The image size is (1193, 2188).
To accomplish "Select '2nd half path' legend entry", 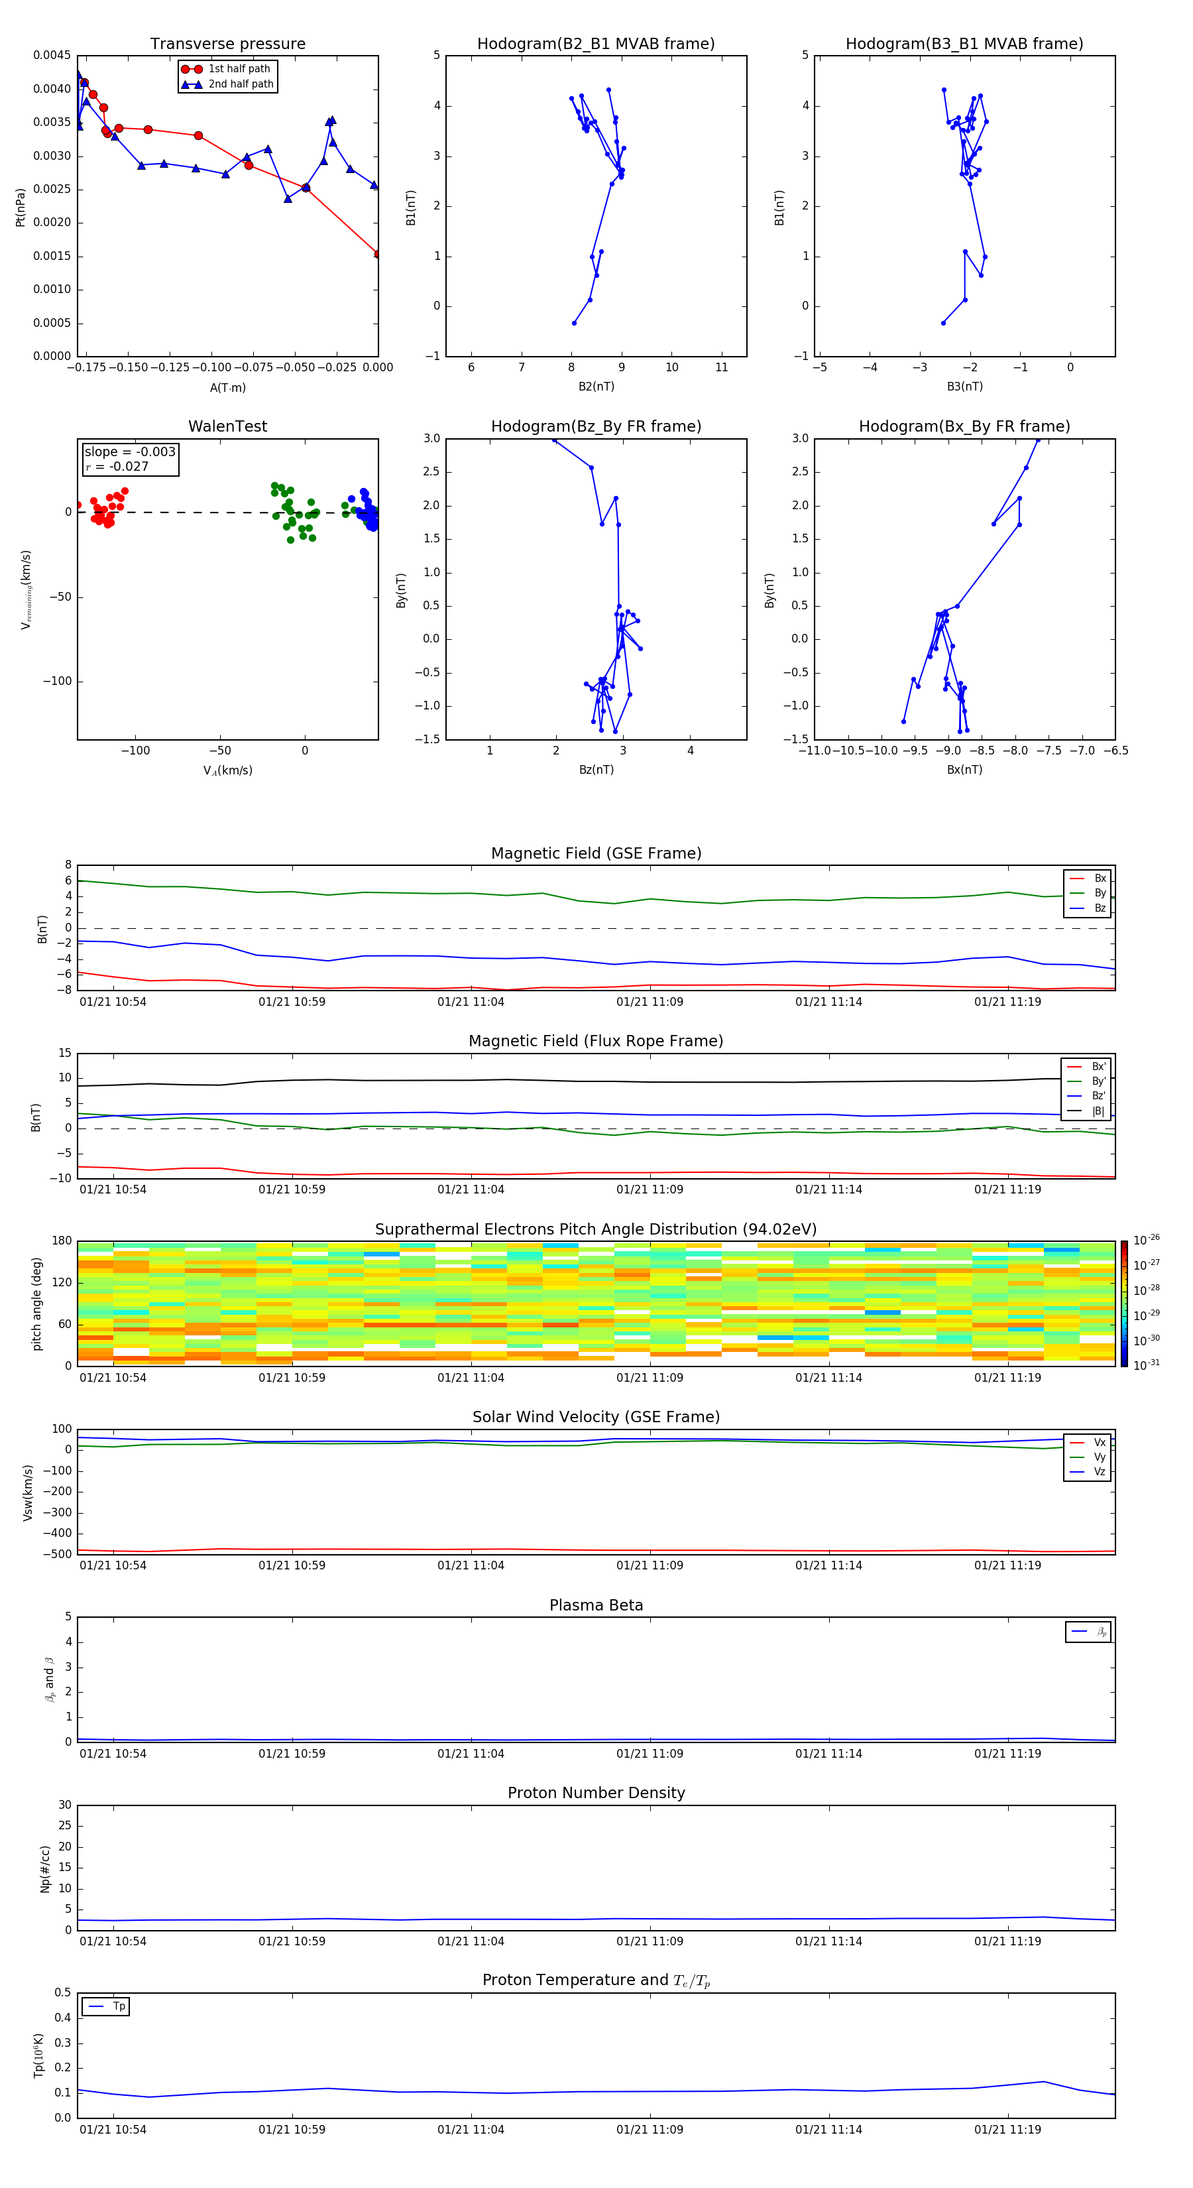I will (227, 84).
